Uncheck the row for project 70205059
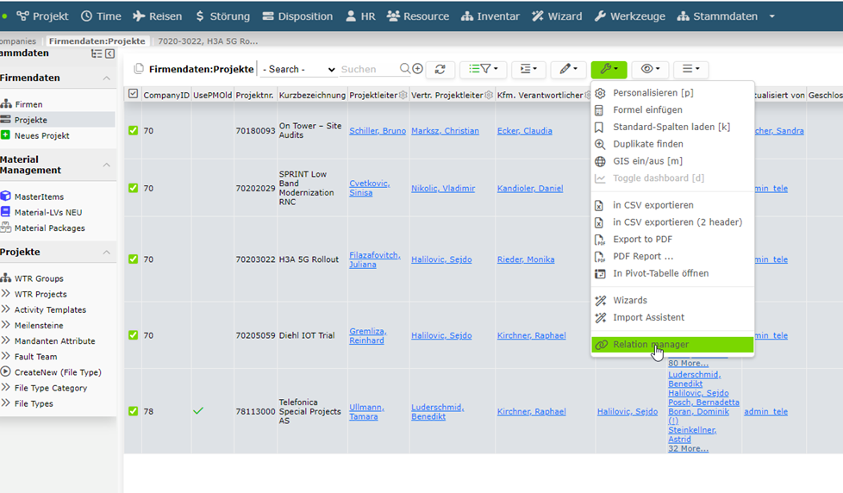Viewport: 843px width, 493px height. tap(133, 335)
